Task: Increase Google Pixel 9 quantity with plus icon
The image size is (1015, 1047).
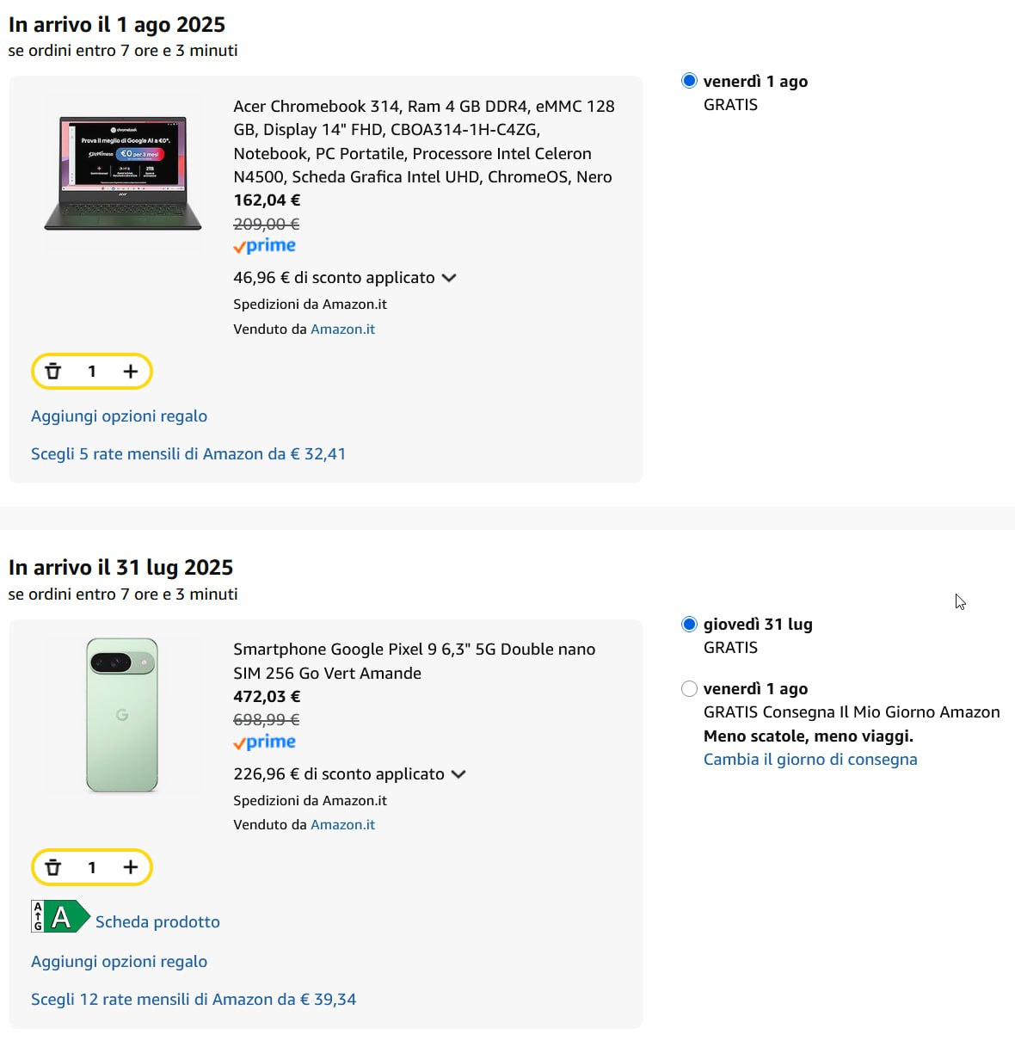Action: click(x=130, y=867)
